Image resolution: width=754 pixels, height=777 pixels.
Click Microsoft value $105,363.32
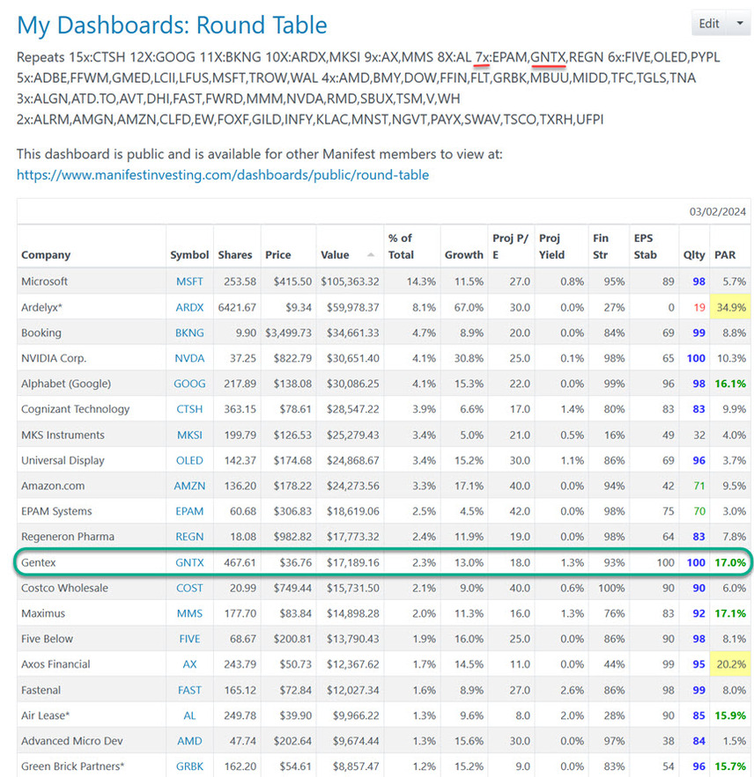tap(350, 282)
